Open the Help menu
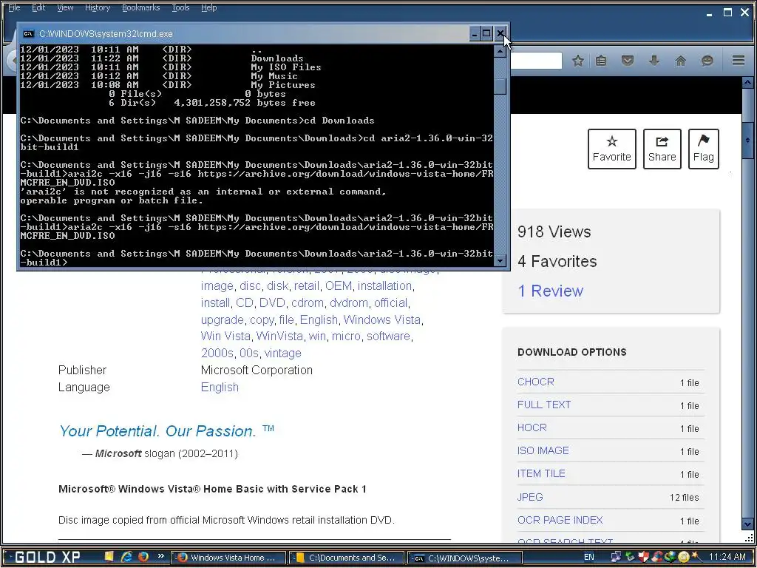Image resolution: width=757 pixels, height=568 pixels. click(208, 7)
